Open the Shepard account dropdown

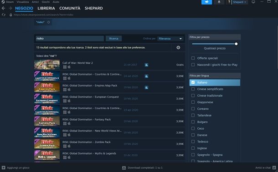coord(240,2)
